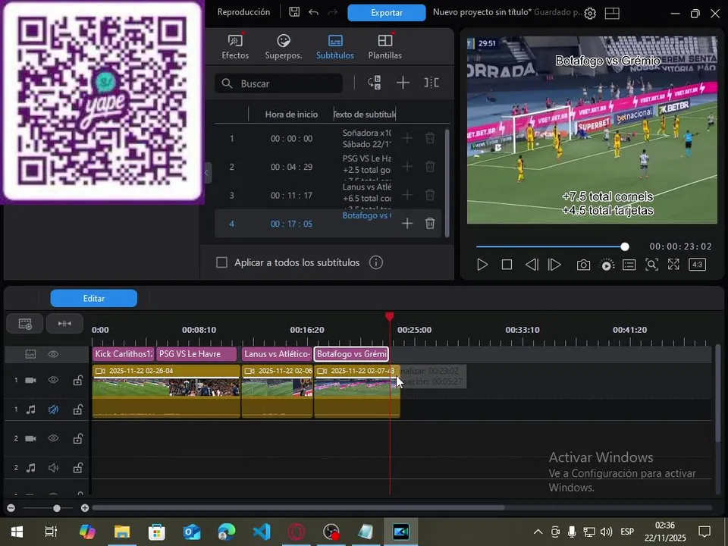Viewport: 728px width, 546px height.
Task: Click the split/merge subtitles icon
Action: point(431,83)
